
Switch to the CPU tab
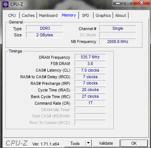(x=12, y=15)
